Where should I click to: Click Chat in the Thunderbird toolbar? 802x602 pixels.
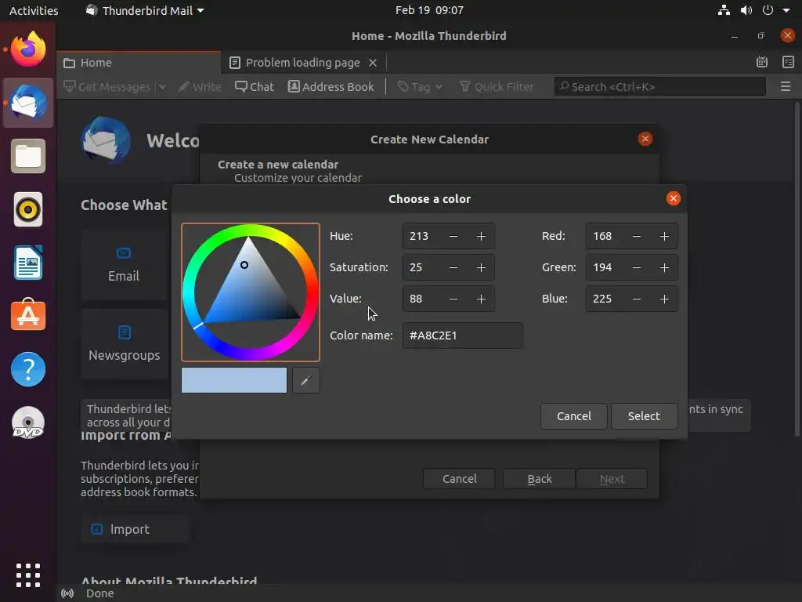point(255,86)
